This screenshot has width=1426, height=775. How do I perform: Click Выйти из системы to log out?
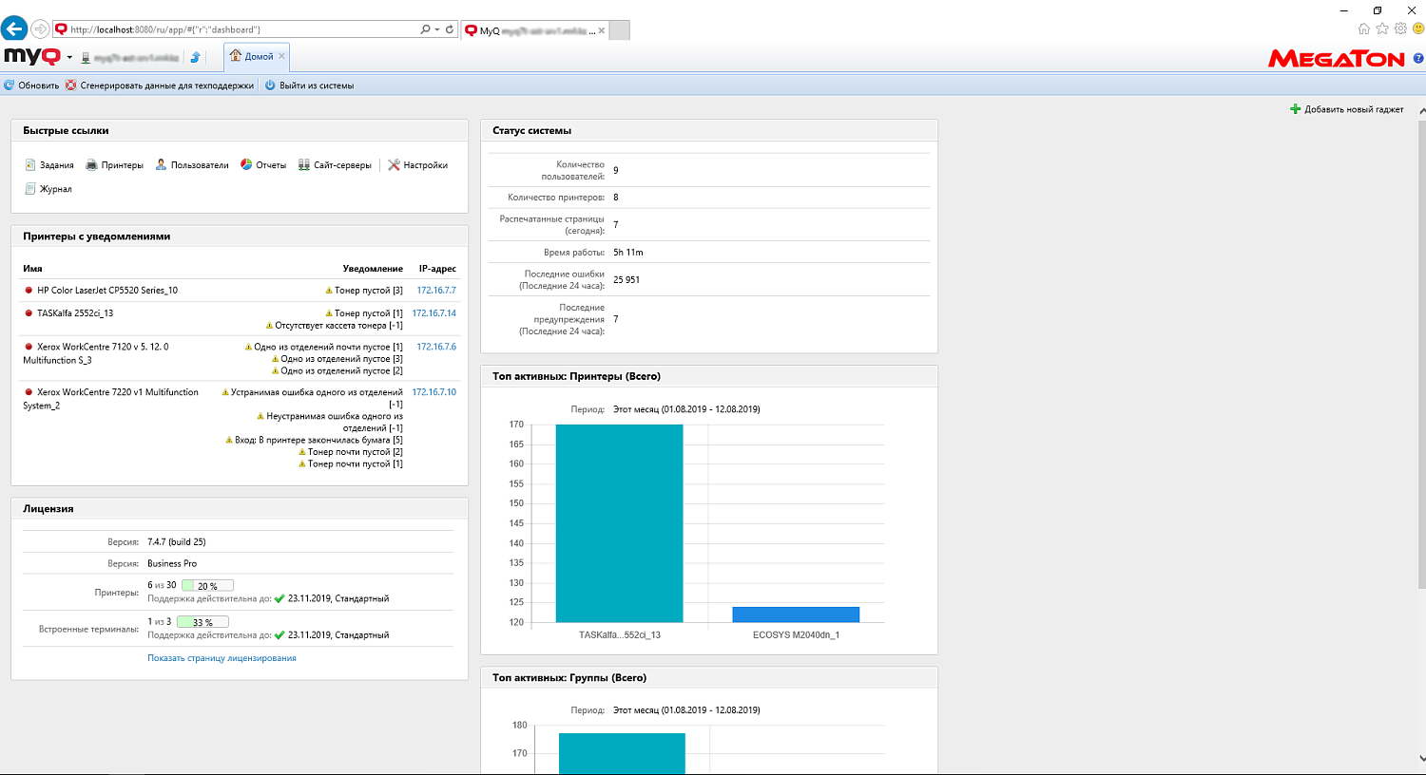coord(309,85)
